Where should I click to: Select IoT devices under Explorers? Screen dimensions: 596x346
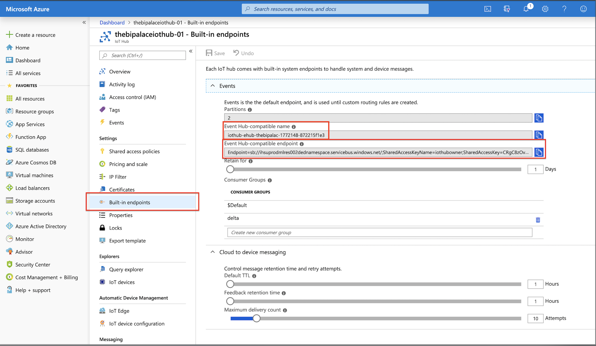pos(122,282)
